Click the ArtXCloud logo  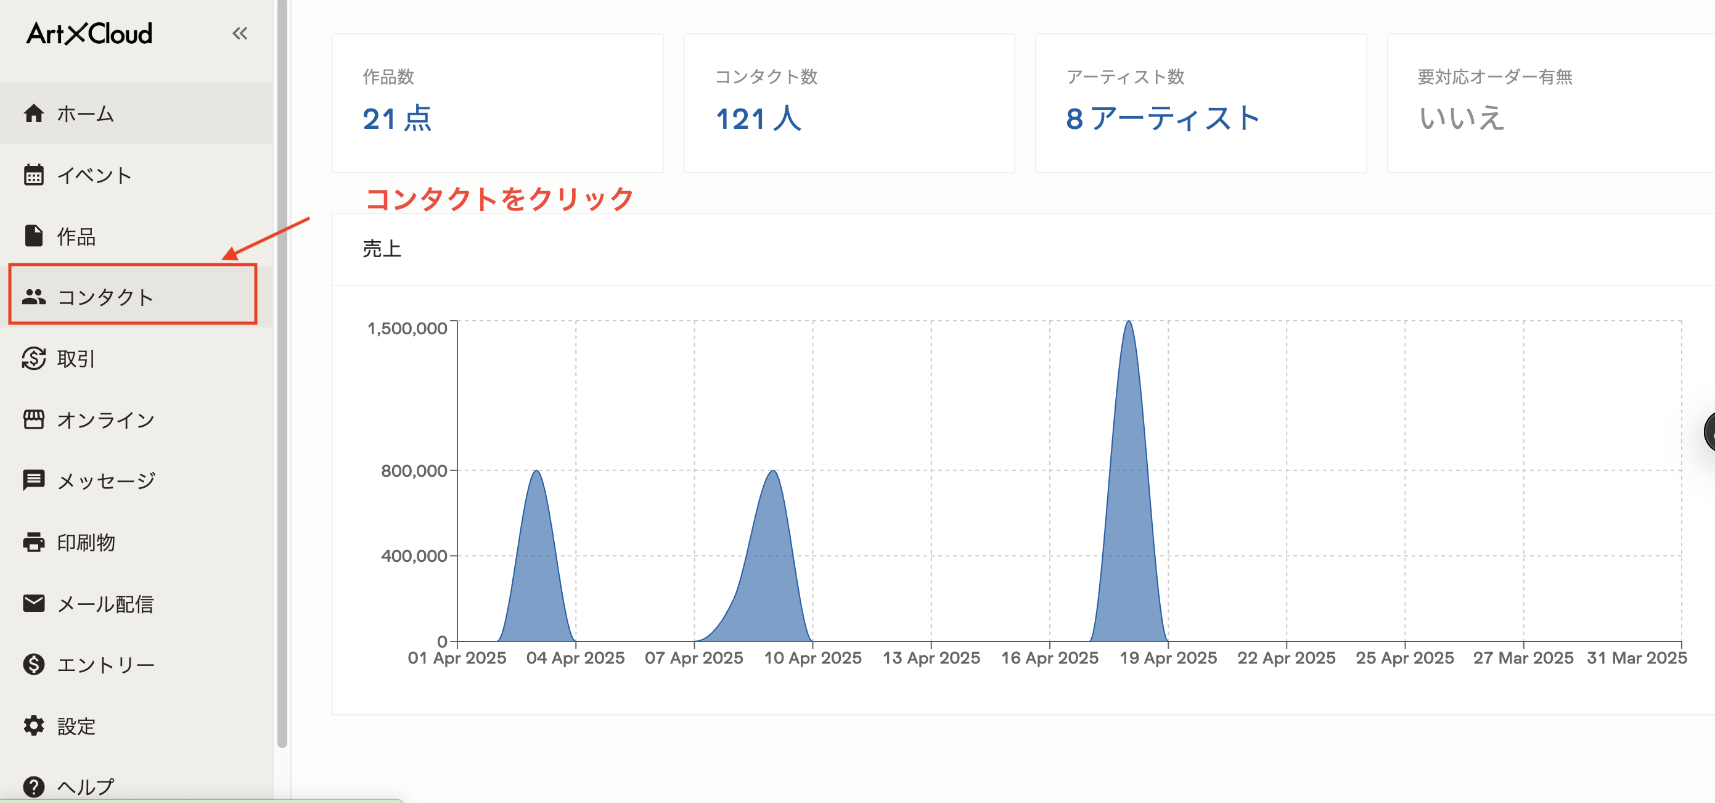click(89, 33)
